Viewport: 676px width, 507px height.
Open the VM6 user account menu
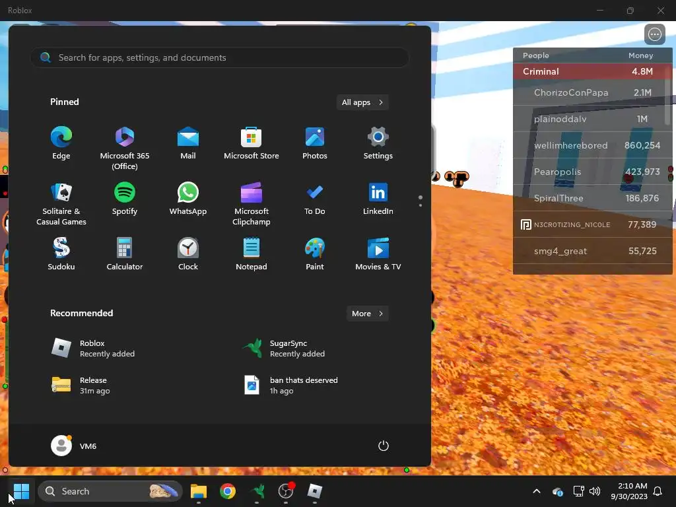[74, 446]
